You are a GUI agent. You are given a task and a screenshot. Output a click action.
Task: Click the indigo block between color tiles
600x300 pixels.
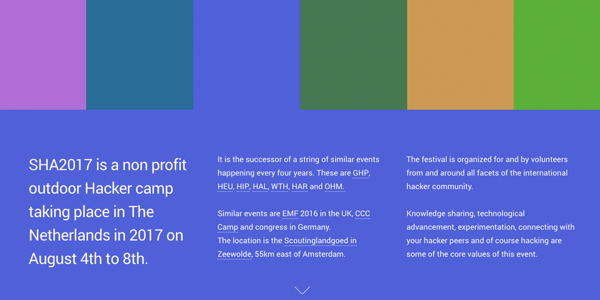(x=246, y=54)
